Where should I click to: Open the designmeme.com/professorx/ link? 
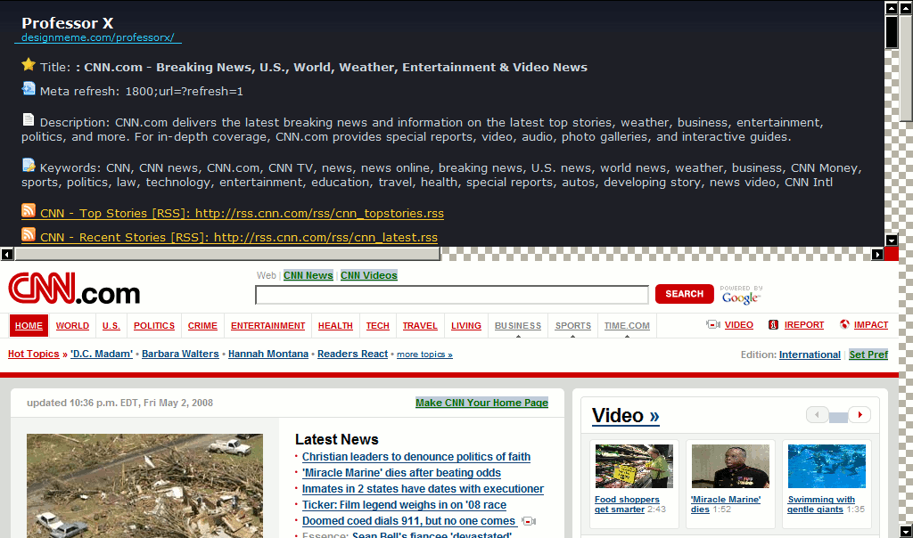tap(98, 37)
